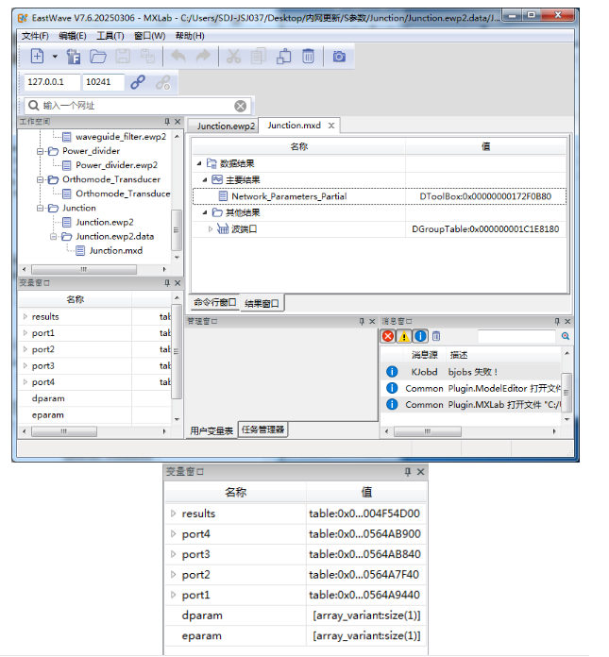Image resolution: width=609 pixels, height=657 pixels.
Task: Toggle the red error message filter
Action: click(x=388, y=336)
